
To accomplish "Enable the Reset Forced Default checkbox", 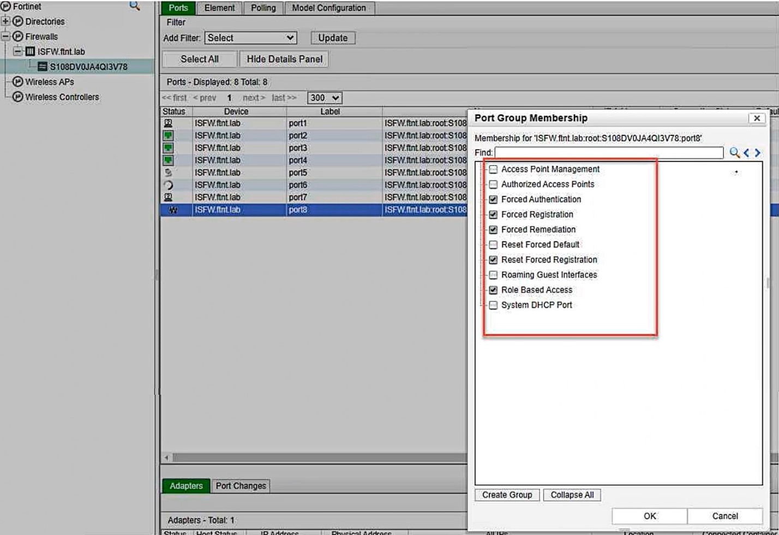I will tap(493, 245).
